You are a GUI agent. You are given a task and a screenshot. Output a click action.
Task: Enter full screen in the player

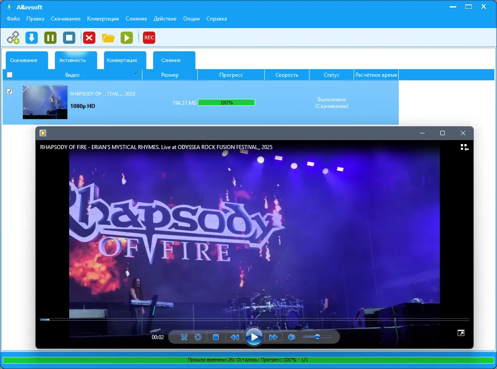pos(461,333)
